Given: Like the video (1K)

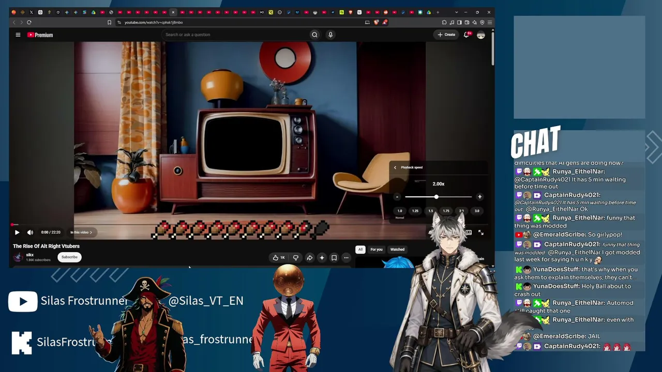Looking at the screenshot, I should point(279,257).
